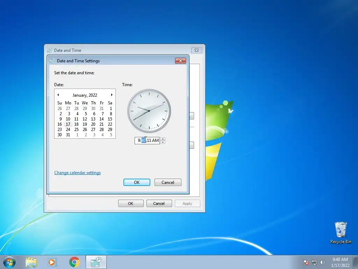
Task: Click the network tray icon
Action: point(314,262)
